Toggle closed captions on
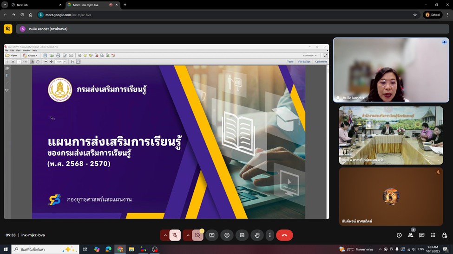Viewport: 453px width, 254px height. (242, 235)
